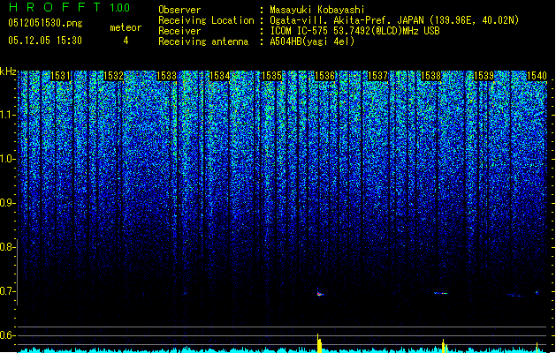This screenshot has width=556, height=353.
Task: Click the HROFFT 1.0.0 title text
Action: point(69,7)
